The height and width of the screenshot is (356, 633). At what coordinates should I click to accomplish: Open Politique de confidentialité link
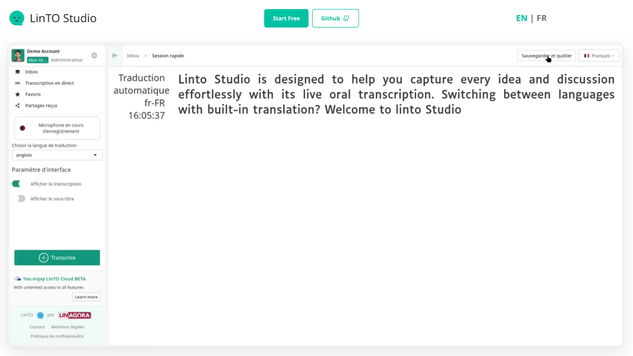click(x=57, y=336)
